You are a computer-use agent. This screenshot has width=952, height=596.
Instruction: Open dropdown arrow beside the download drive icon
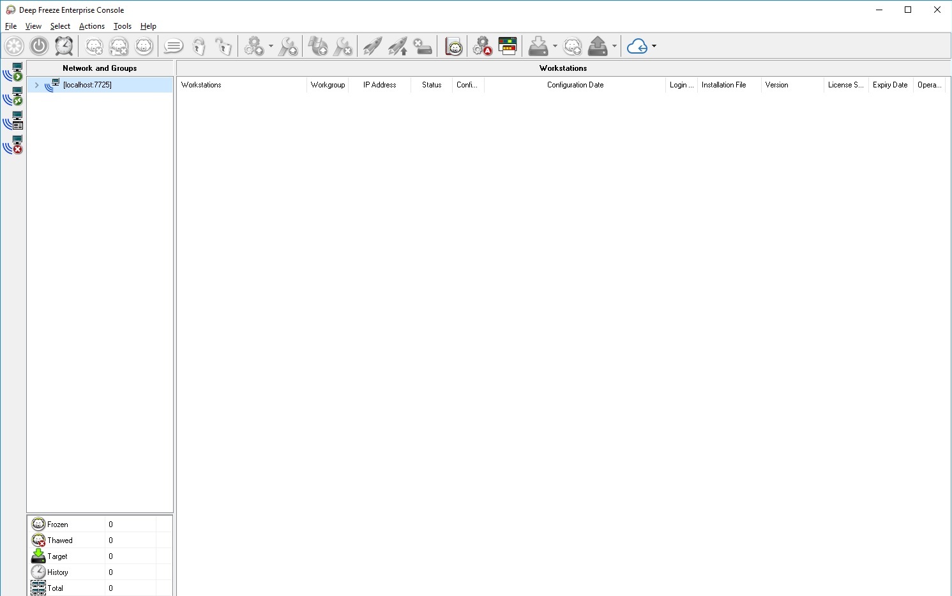coord(555,46)
